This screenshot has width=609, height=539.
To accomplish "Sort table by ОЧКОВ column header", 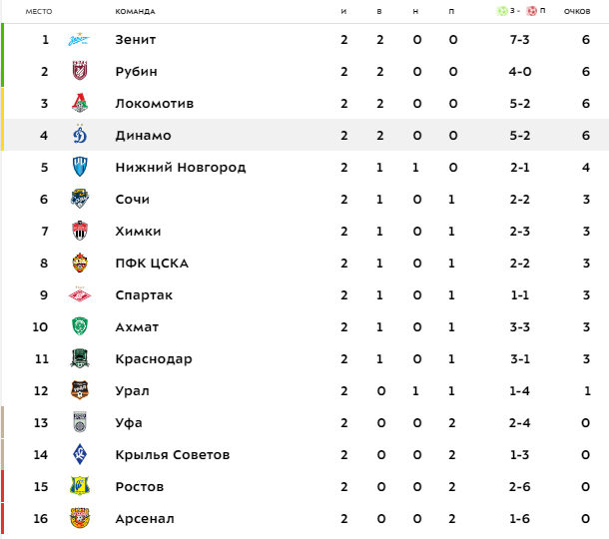I will pos(577,11).
